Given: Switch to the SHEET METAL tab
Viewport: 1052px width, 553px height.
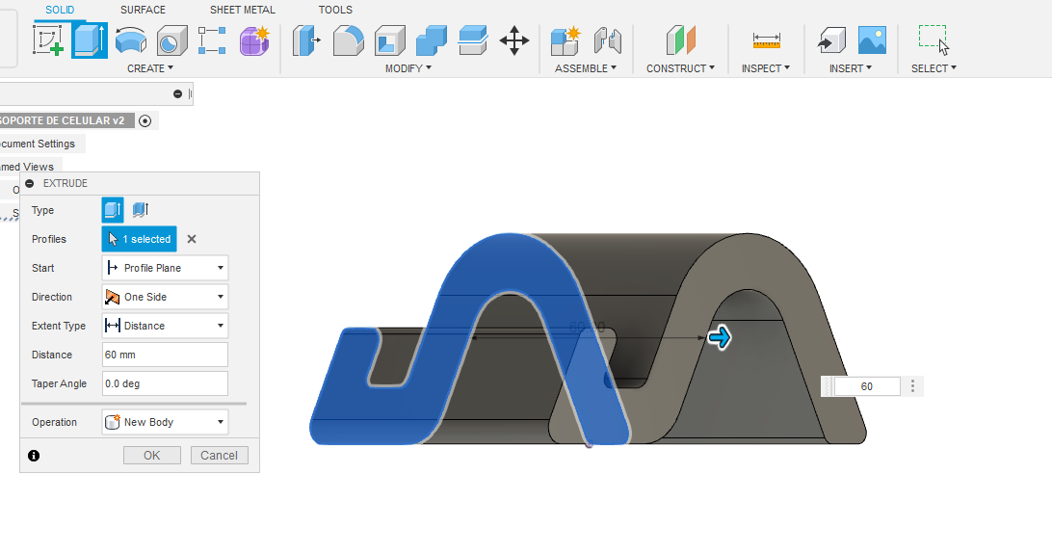Looking at the screenshot, I should (x=242, y=10).
